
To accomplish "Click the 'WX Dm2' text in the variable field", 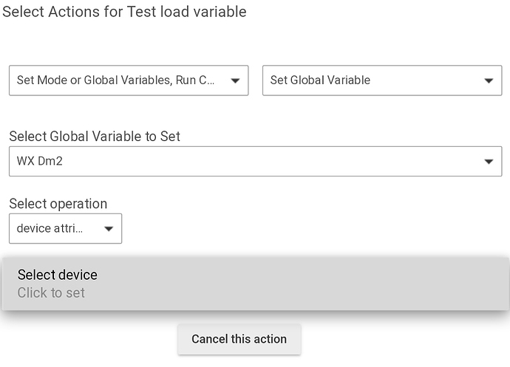I will [39, 161].
